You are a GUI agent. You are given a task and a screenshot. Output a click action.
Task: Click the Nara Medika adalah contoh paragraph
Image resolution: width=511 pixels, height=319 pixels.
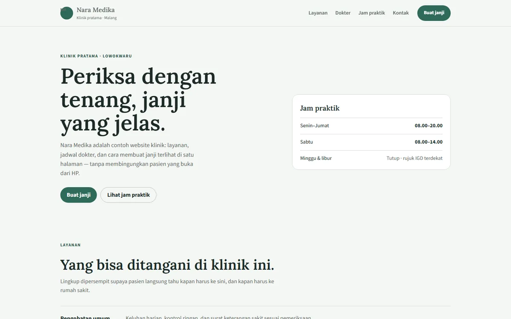(x=128, y=159)
